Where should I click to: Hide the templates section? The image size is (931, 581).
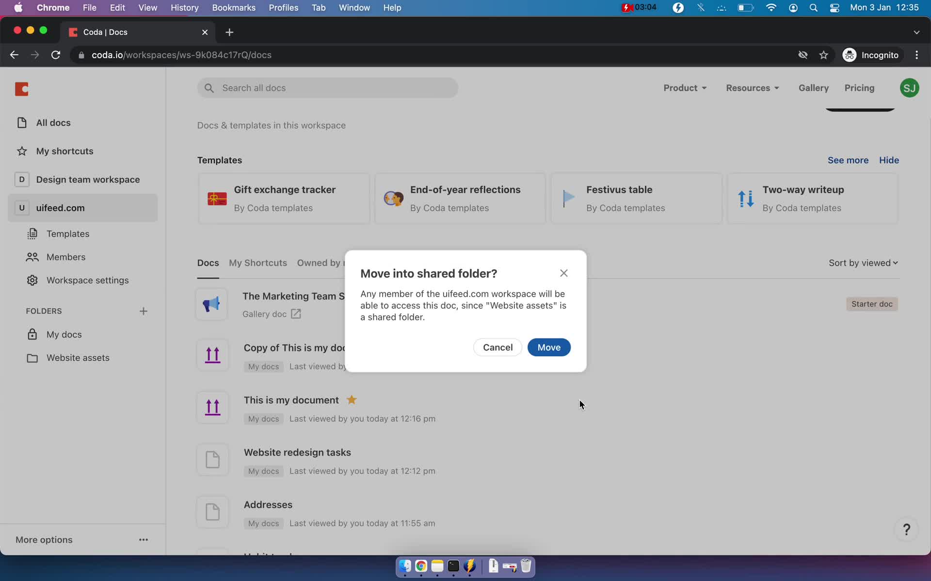[x=889, y=160]
